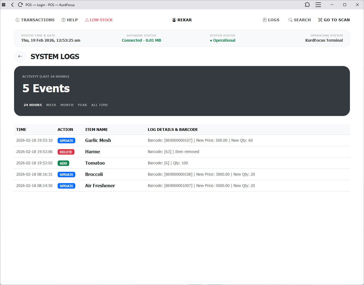364x285 pixels.
Task: Open the hamburger menu in title bar
Action: point(318,5)
